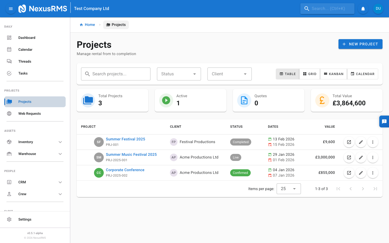The width and height of the screenshot is (389, 243).
Task: Open notifications via the bell icon
Action: pos(363,8)
